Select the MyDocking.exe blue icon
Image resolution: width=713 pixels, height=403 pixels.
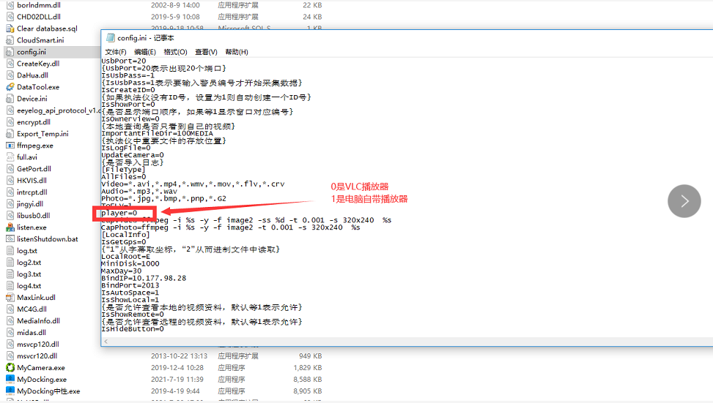pyautogui.click(x=10, y=380)
